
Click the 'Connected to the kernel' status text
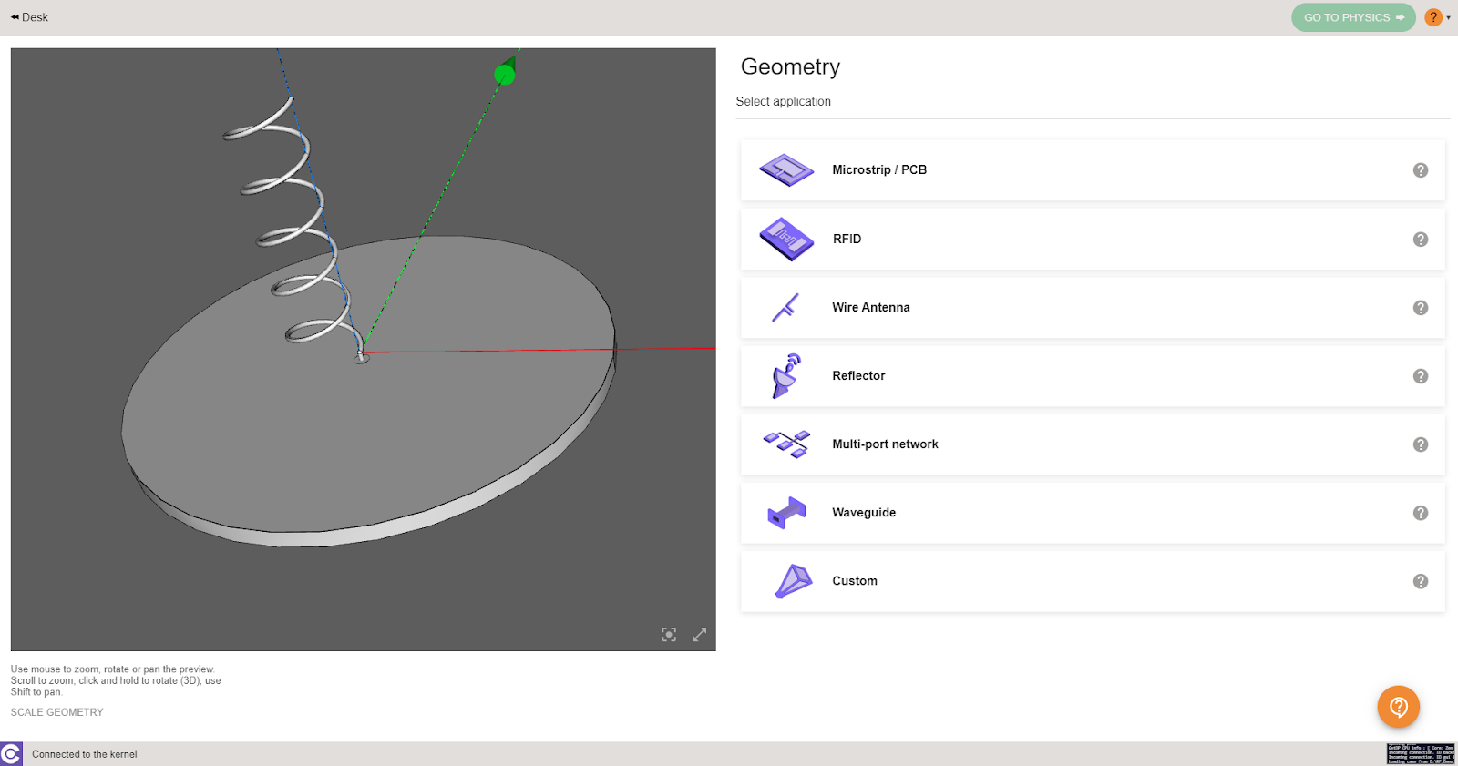pos(85,754)
